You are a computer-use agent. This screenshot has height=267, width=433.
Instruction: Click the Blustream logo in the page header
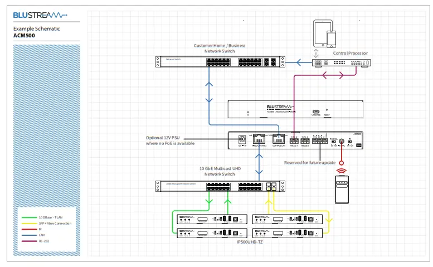40,15
